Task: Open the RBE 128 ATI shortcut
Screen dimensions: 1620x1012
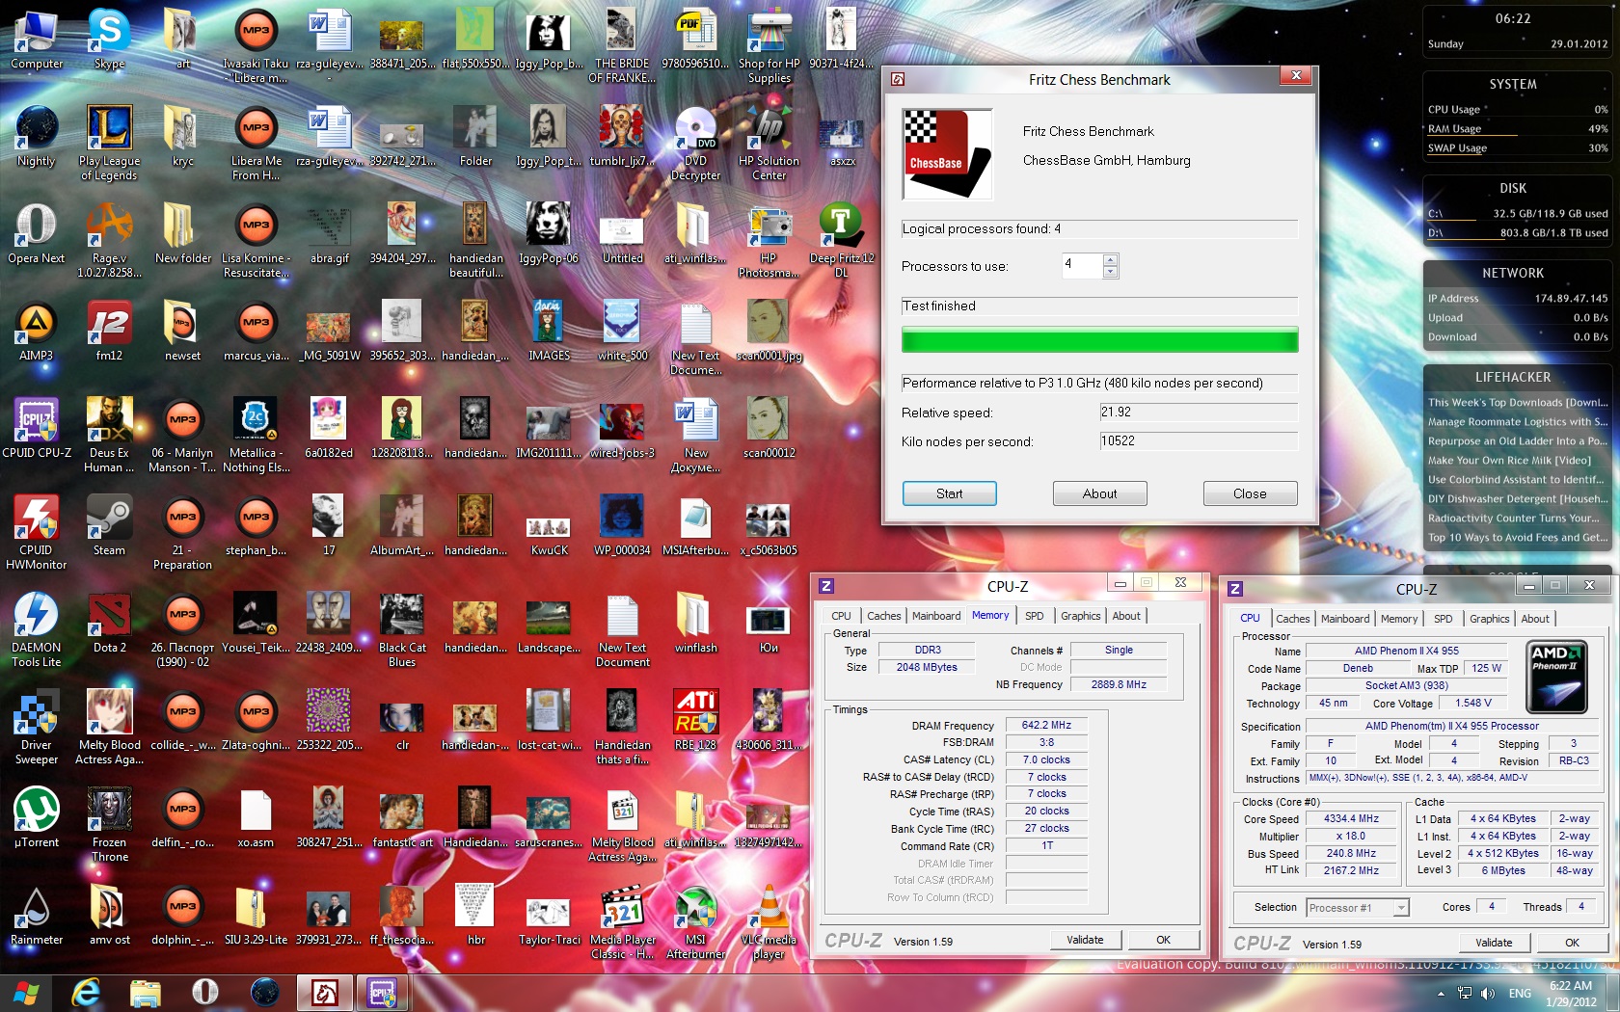Action: pos(695,720)
